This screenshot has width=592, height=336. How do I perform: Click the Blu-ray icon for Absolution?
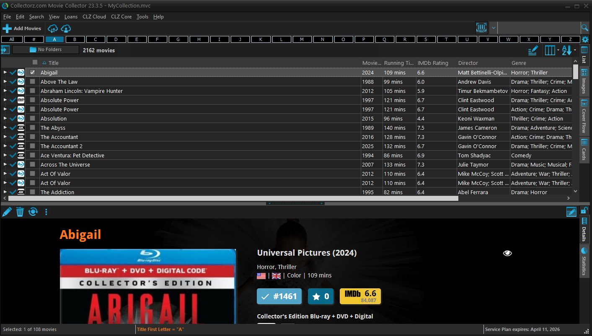tap(21, 118)
